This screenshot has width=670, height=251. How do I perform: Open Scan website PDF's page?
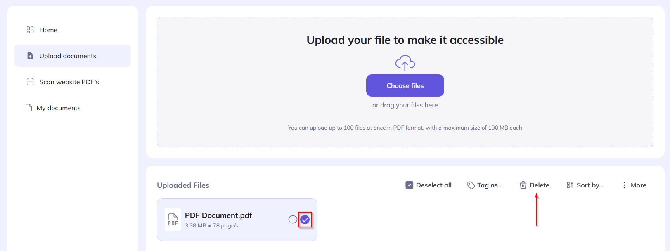tap(73, 82)
